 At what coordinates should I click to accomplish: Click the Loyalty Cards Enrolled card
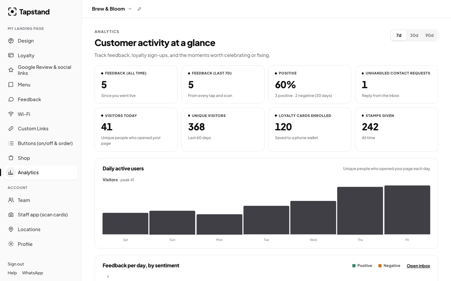[309, 130]
